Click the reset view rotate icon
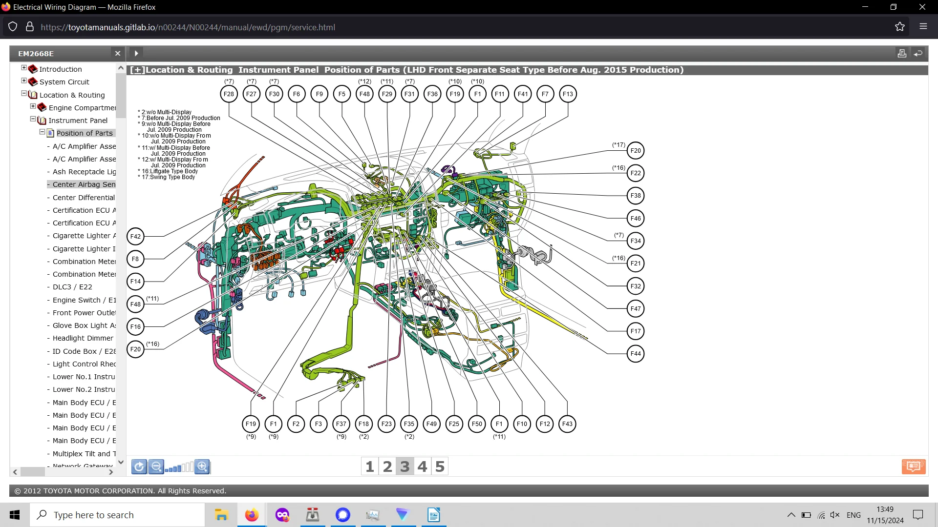Image resolution: width=938 pixels, height=527 pixels. (139, 466)
